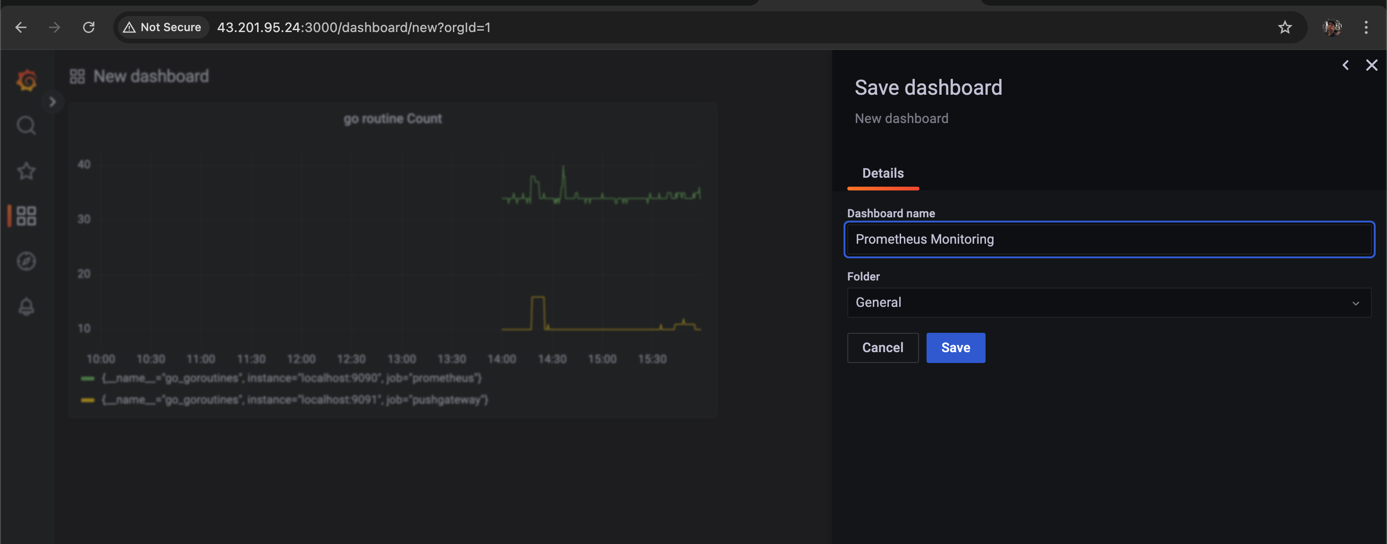Click the Grafana logo icon
The height and width of the screenshot is (544, 1387).
click(26, 81)
